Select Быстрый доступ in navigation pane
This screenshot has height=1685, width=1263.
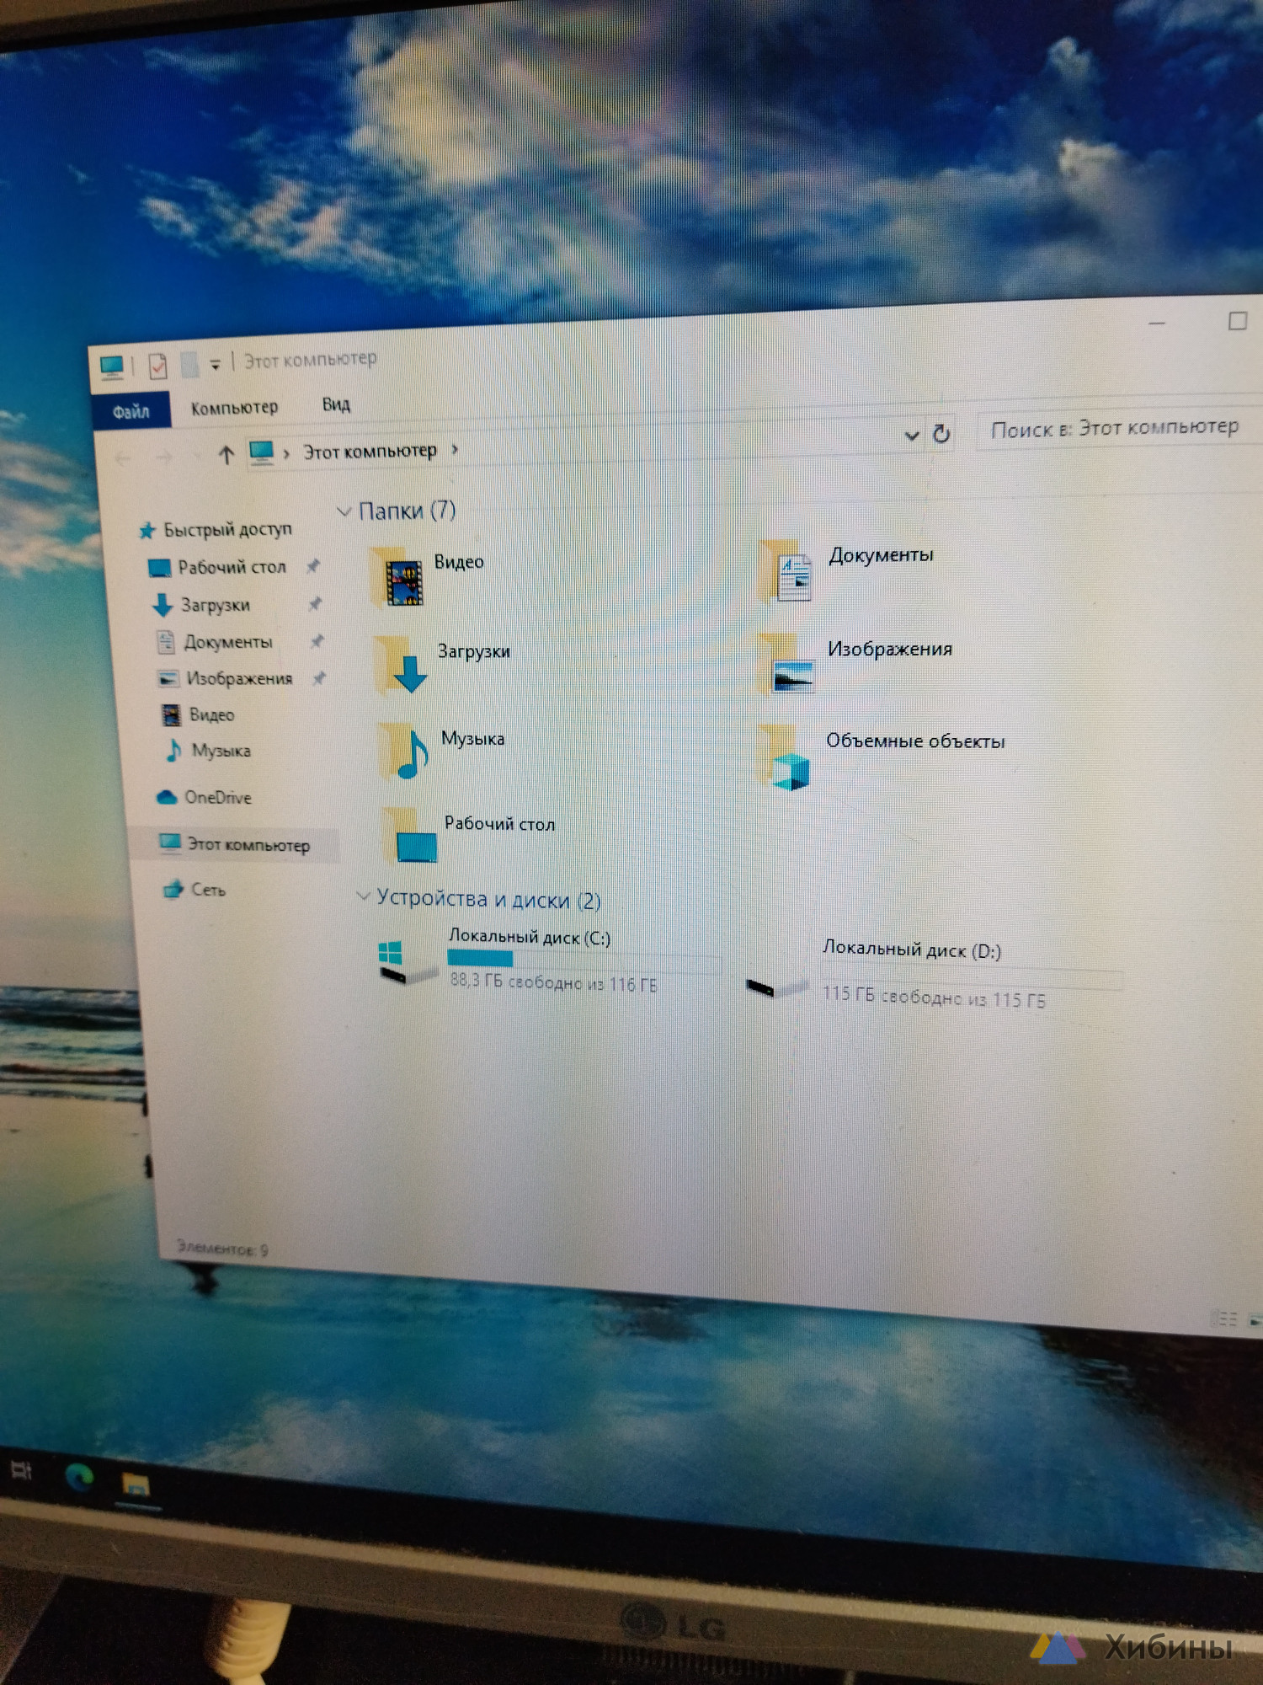coord(227,529)
